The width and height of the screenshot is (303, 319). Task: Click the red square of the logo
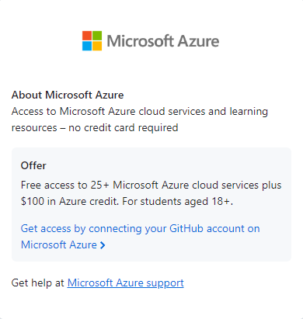point(87,36)
